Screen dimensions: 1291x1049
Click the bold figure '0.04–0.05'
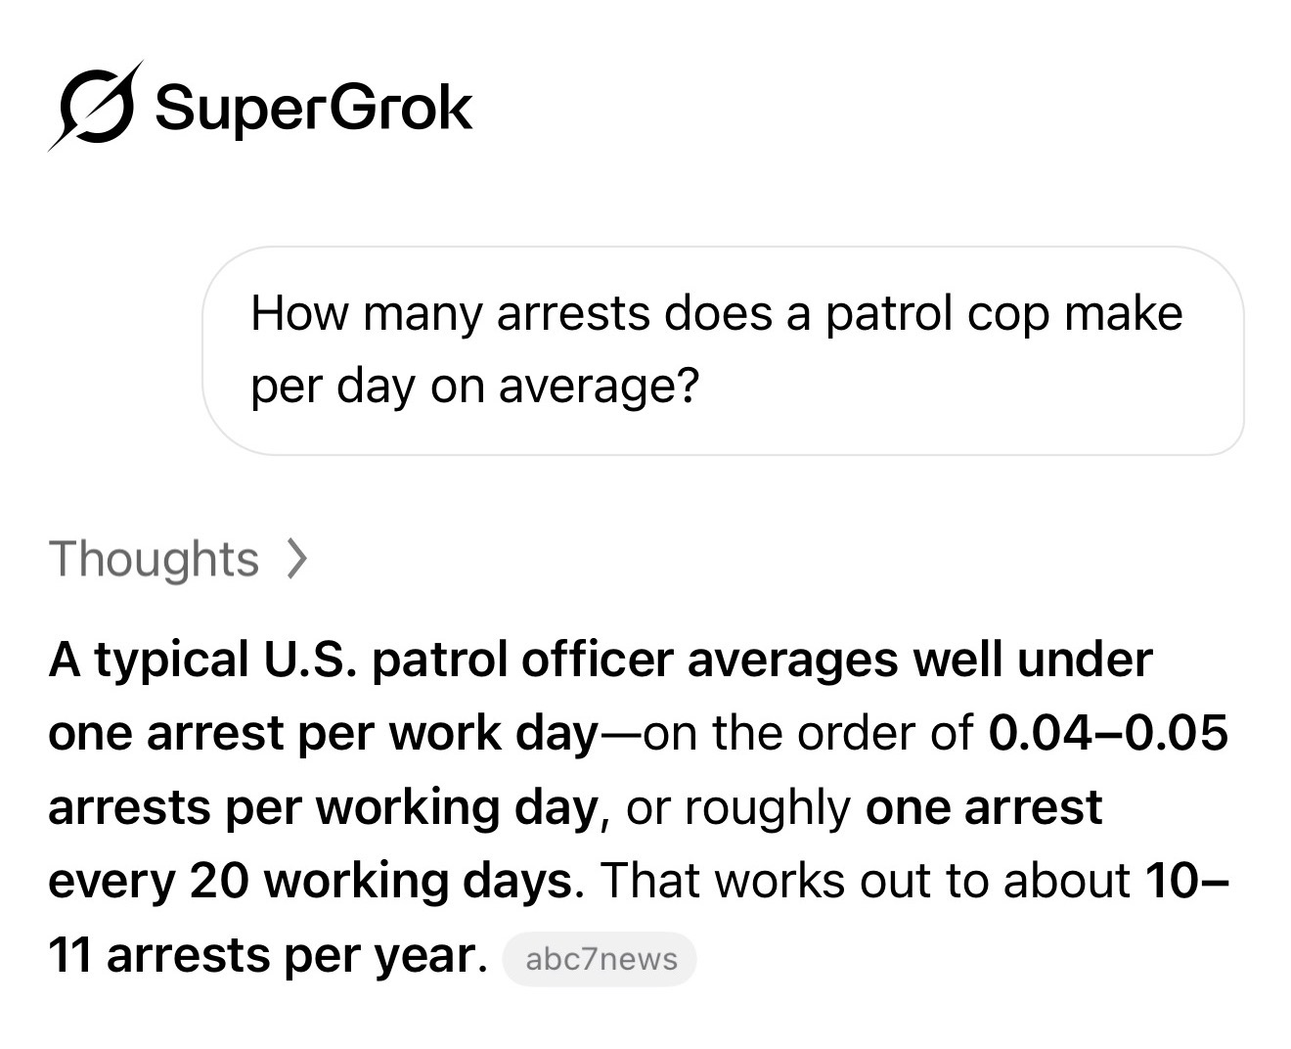coord(1108,733)
